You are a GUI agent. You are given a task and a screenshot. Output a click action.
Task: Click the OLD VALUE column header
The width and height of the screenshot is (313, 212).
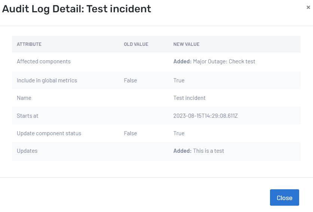click(x=136, y=44)
